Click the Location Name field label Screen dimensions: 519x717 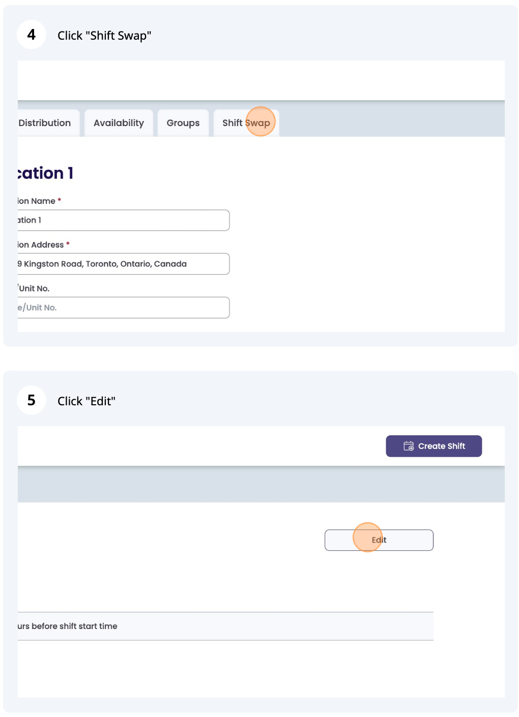(x=37, y=201)
